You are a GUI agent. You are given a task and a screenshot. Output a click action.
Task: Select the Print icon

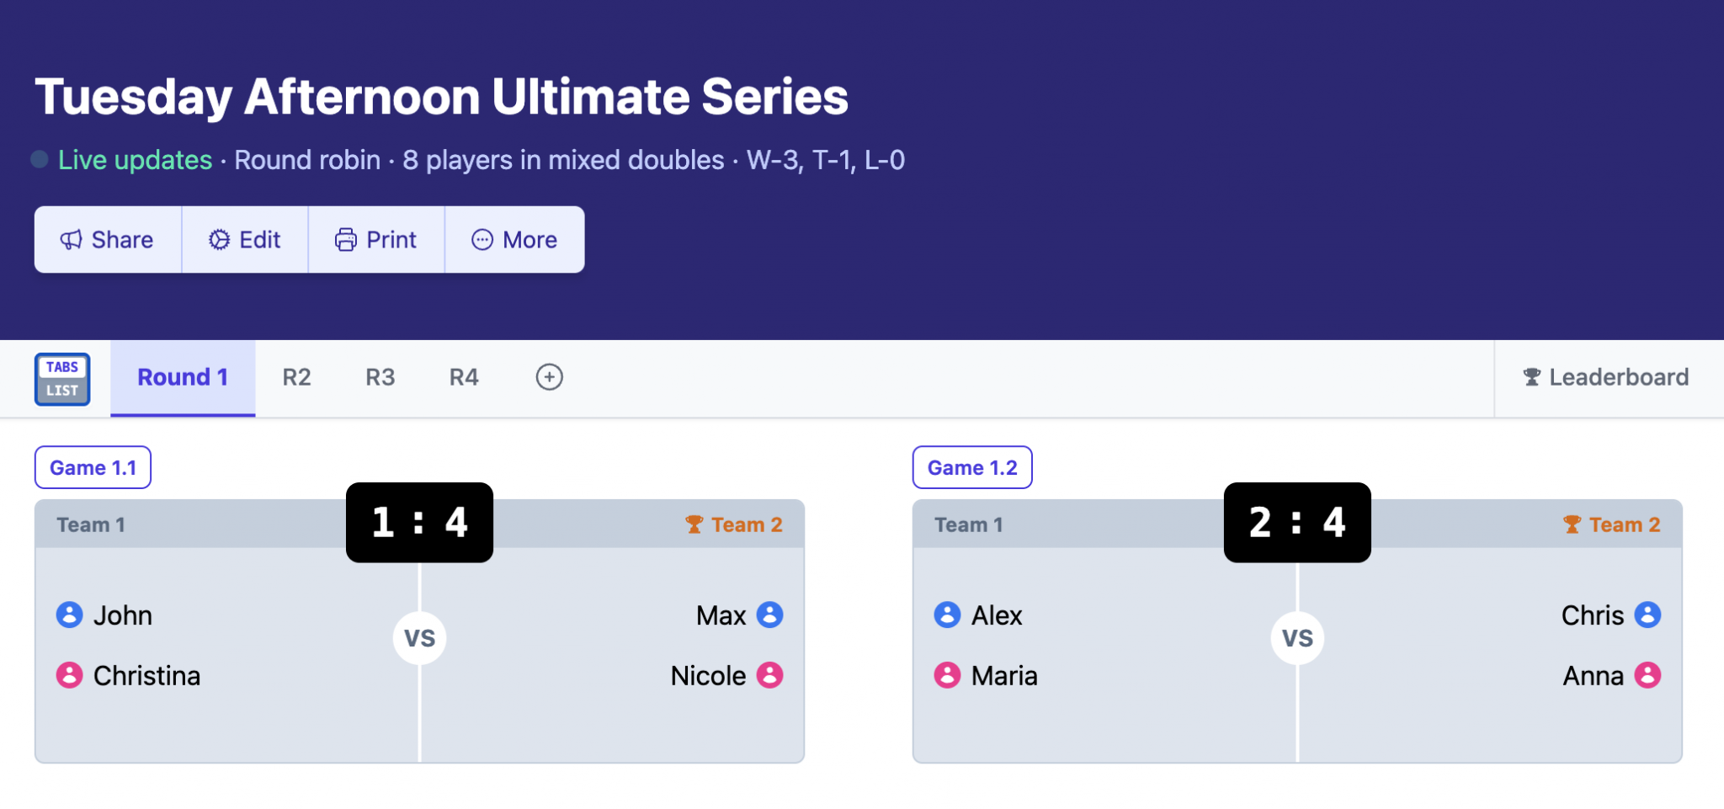pyautogui.click(x=345, y=239)
